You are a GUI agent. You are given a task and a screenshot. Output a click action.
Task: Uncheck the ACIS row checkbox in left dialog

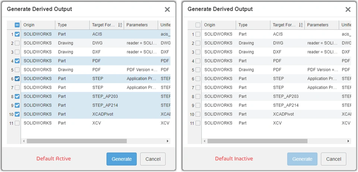coord(17,34)
